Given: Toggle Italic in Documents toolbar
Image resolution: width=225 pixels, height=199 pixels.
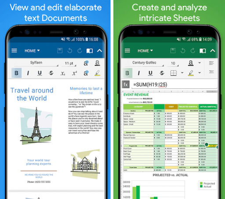Looking at the screenshot, I should (x=28, y=73).
